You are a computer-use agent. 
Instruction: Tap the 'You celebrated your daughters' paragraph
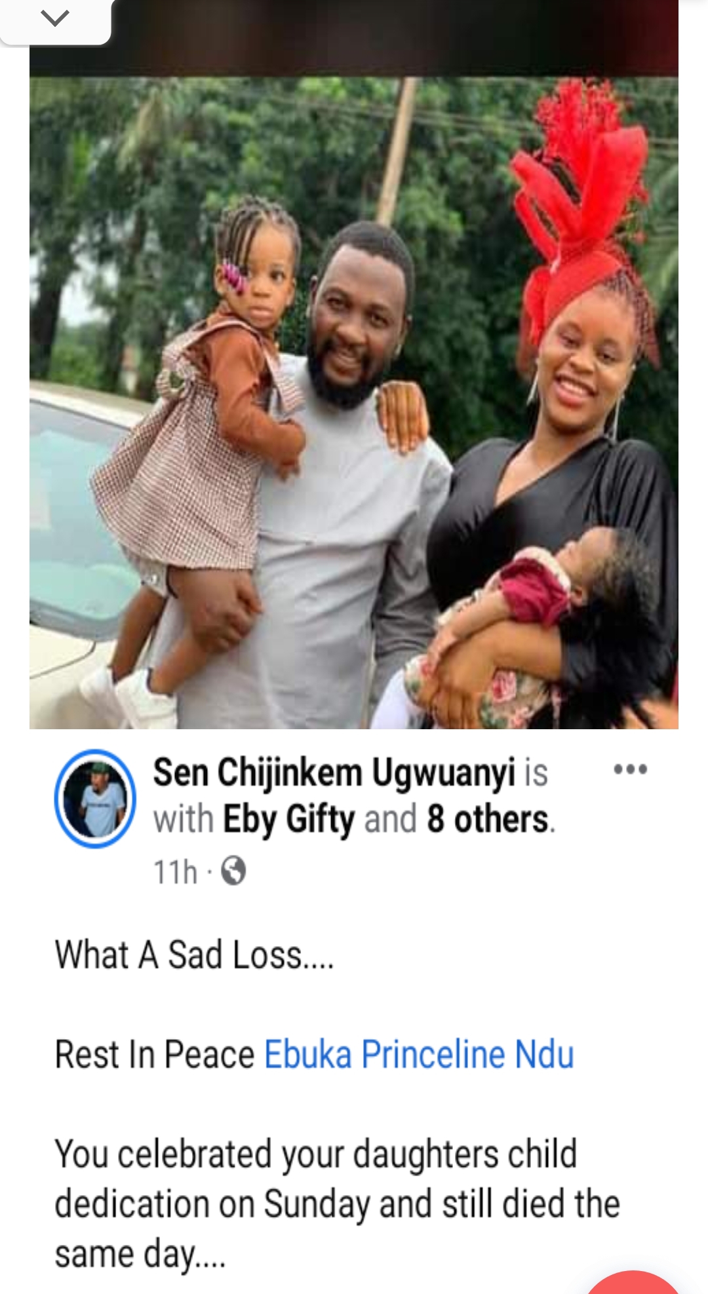coord(338,1204)
